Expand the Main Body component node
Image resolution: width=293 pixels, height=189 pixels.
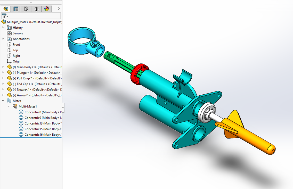pyautogui.click(x=3, y=67)
